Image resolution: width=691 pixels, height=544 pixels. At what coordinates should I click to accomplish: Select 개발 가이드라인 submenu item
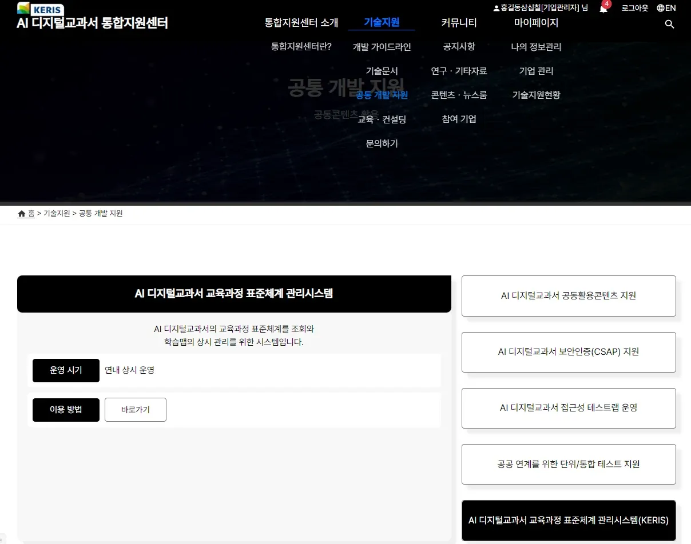point(382,47)
